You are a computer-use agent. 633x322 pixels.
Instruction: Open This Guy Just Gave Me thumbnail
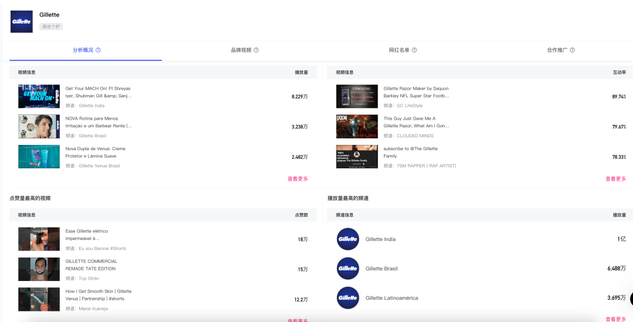[x=357, y=127]
